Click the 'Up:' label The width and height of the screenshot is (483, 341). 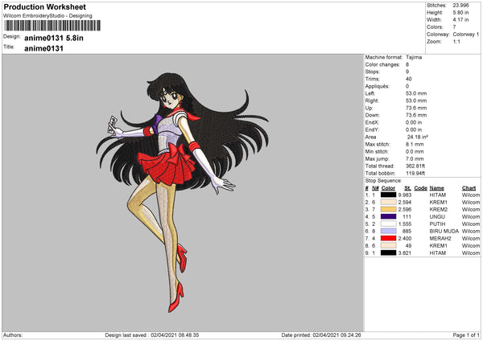coord(369,108)
